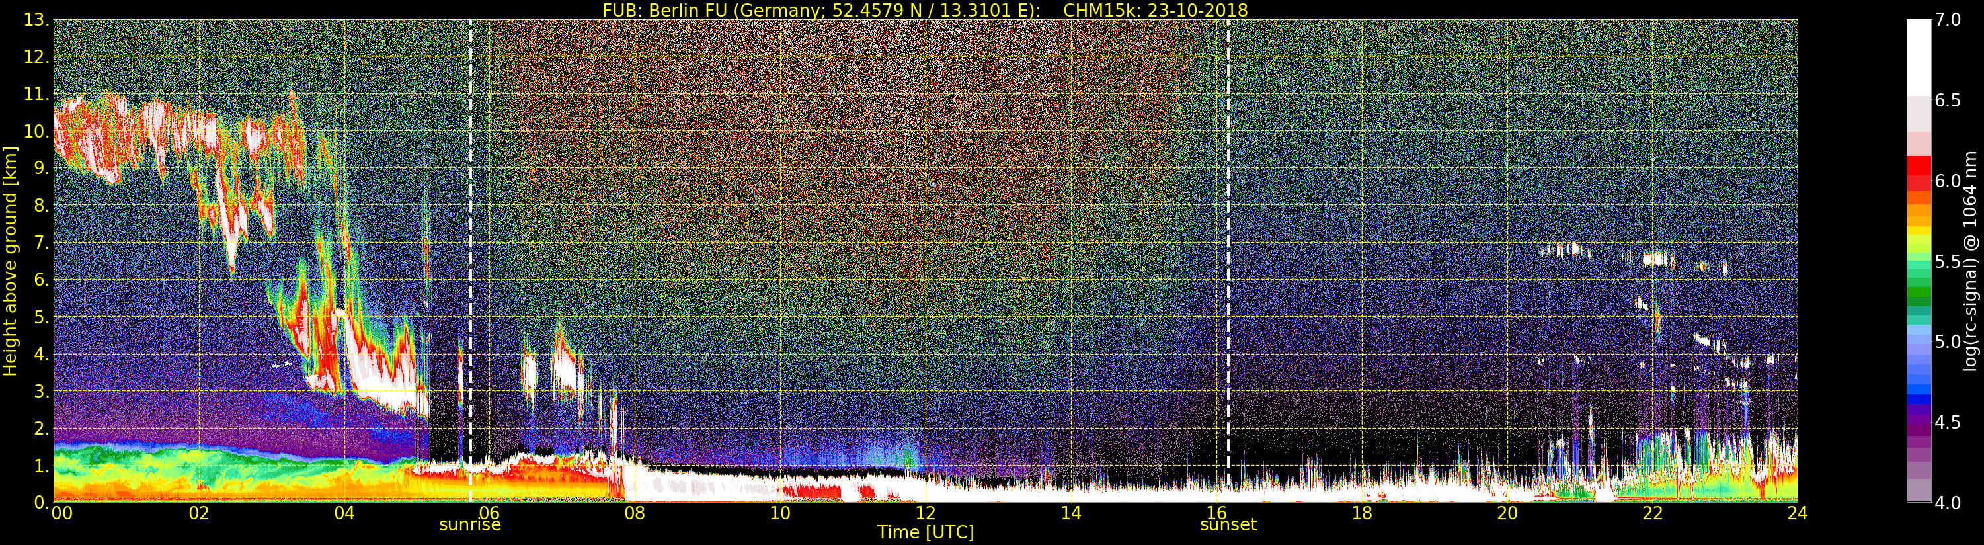Click the time axis tick '08'
The width and height of the screenshot is (1984, 545).
pyautogui.click(x=635, y=513)
